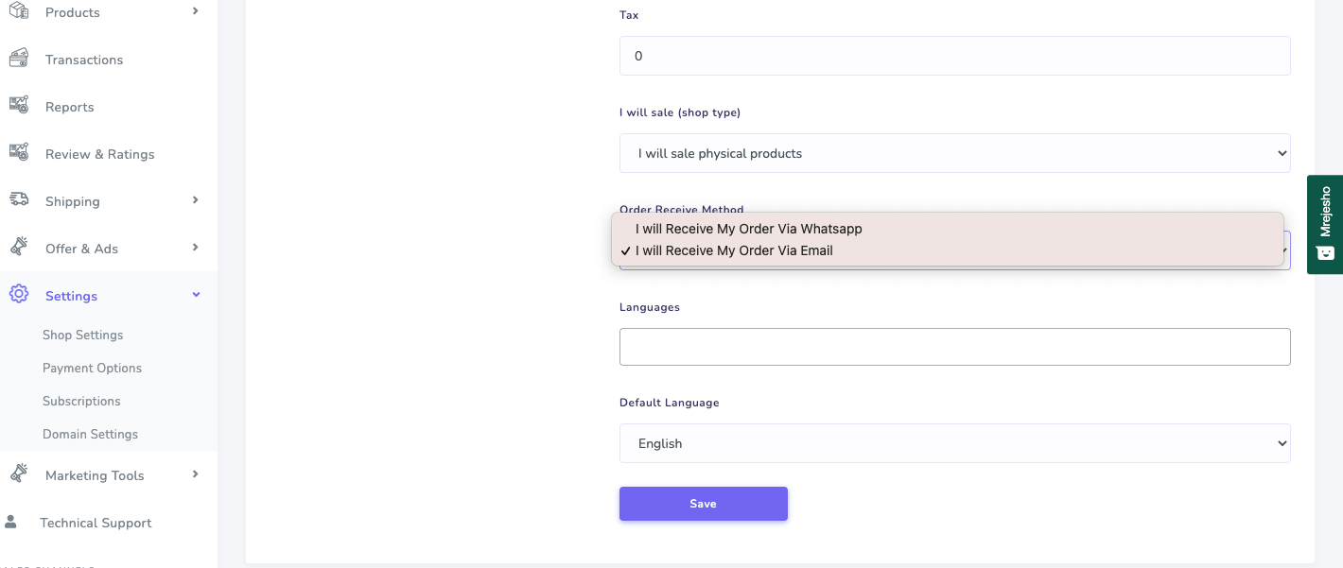Open the Mrejesho feedback side tab
The image size is (1343, 568).
1325,224
